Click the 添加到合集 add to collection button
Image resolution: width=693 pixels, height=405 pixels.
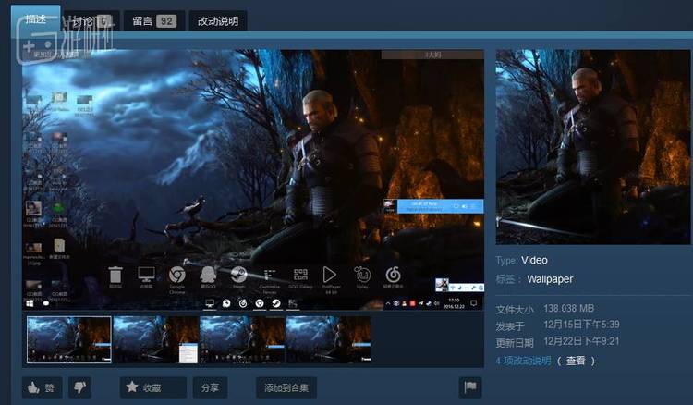pyautogui.click(x=286, y=387)
